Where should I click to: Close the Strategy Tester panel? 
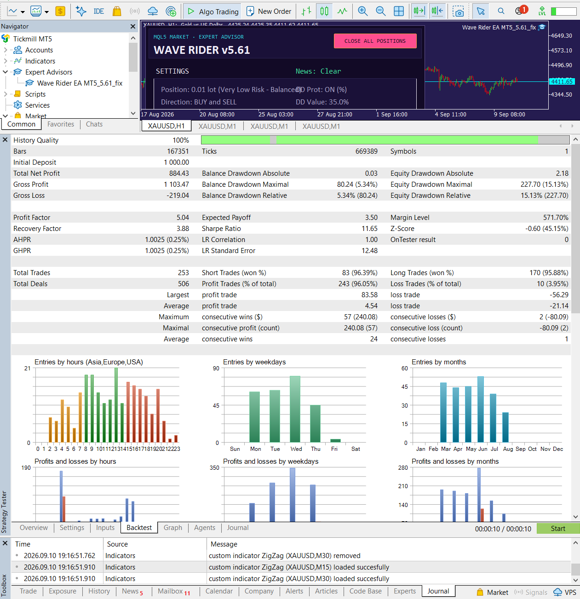click(5, 139)
